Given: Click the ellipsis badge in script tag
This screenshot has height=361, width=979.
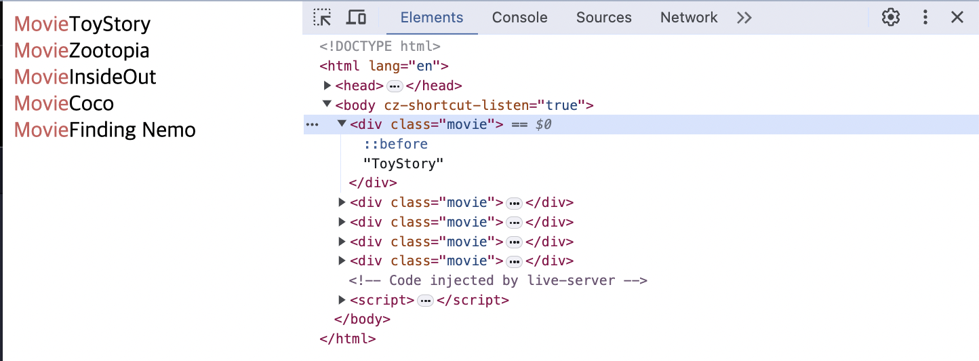Looking at the screenshot, I should (425, 301).
